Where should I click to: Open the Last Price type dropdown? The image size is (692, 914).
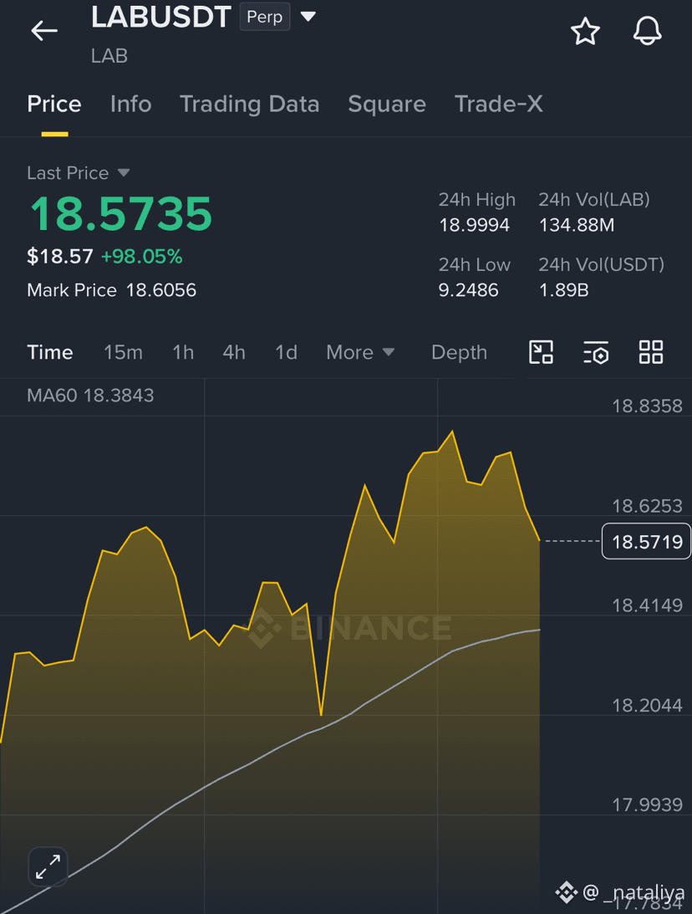(124, 172)
